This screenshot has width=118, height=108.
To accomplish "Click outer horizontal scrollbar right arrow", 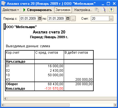I will pyautogui.click(x=115, y=105).
